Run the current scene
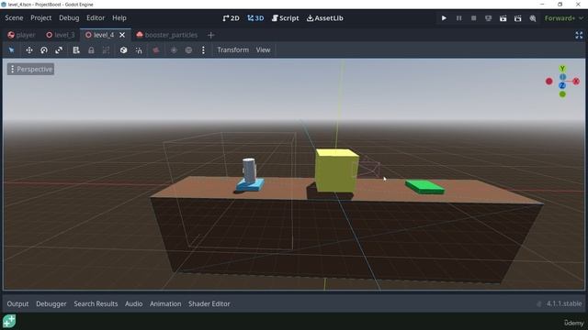The image size is (588, 330). [x=503, y=18]
